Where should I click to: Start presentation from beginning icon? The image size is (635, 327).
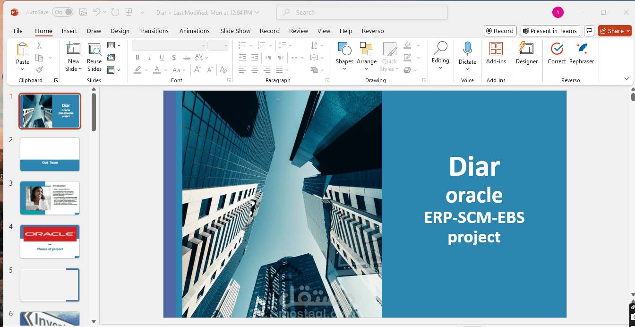pos(129,12)
